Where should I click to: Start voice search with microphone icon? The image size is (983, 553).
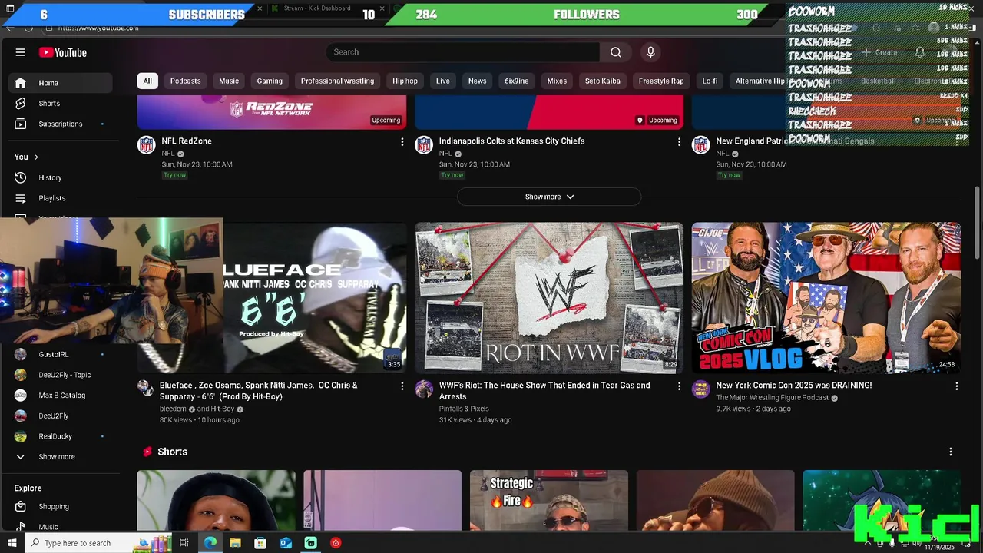point(650,52)
